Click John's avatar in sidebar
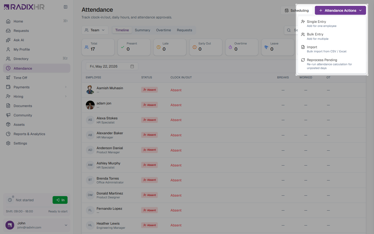 tap(10, 225)
